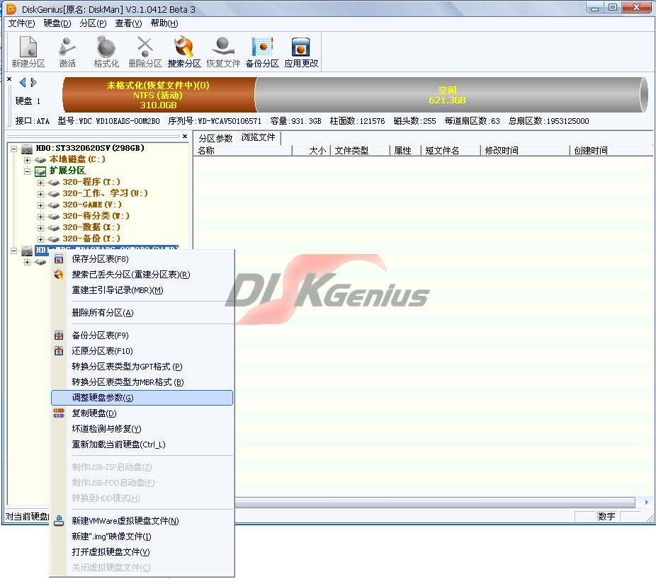
Task: Click the drive icon beside 320-数据
Action: [x=54, y=227]
